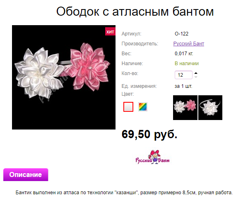Enlarge the main product photo
Image resolution: width=248 pixels, height=212 pixels.
click(64, 77)
